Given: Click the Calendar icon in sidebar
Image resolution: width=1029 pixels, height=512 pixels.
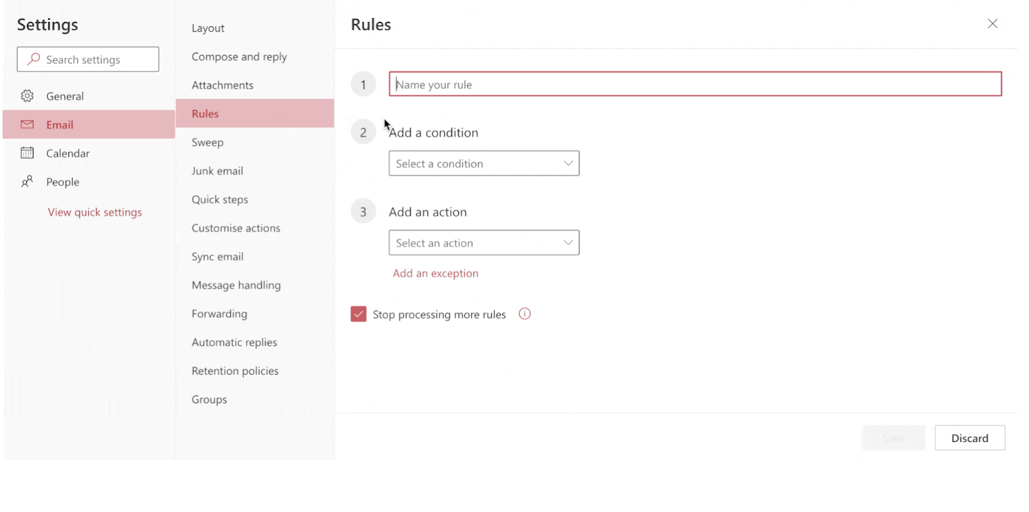Looking at the screenshot, I should click(x=27, y=153).
